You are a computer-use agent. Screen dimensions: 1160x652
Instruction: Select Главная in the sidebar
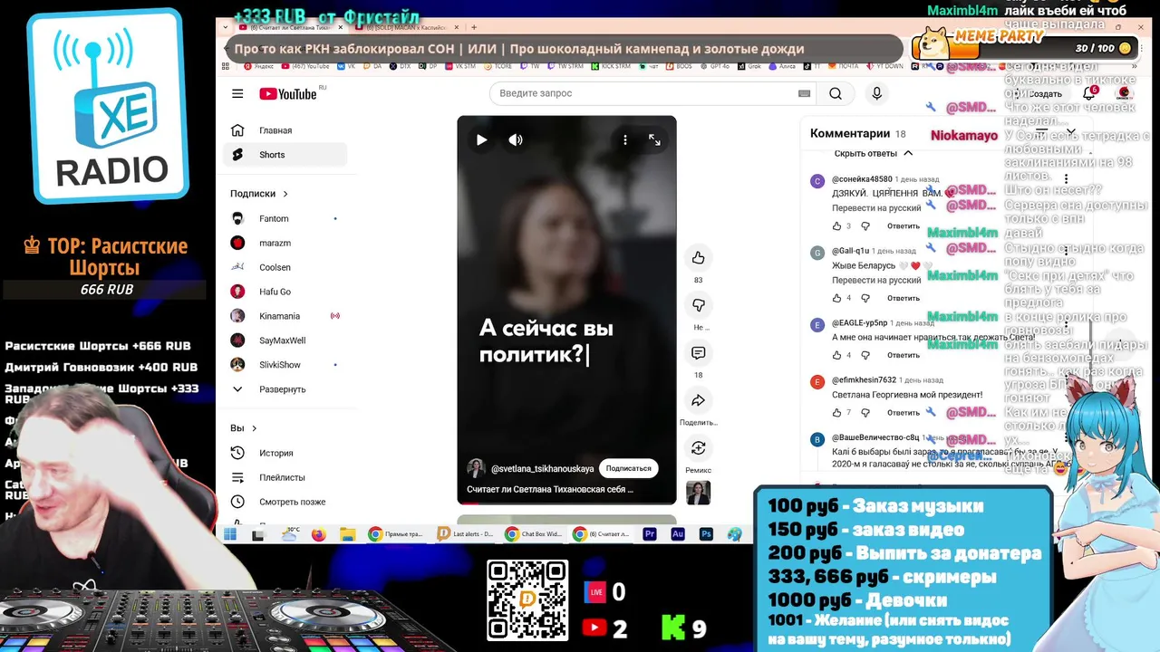click(285, 130)
